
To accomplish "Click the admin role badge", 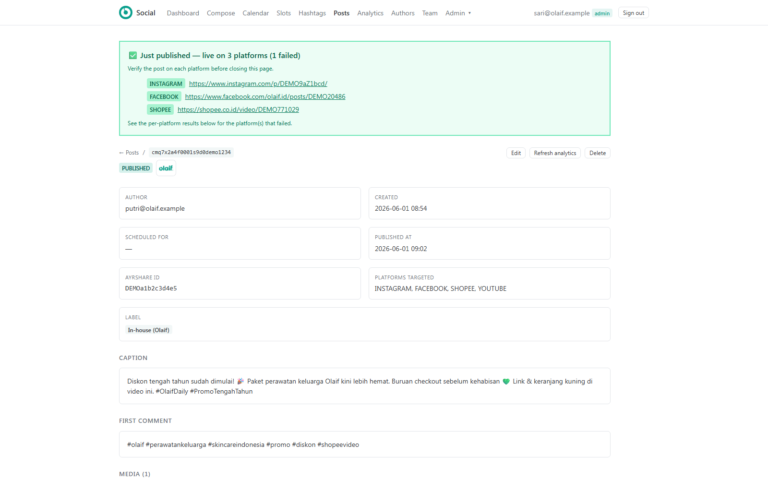I will pyautogui.click(x=602, y=13).
